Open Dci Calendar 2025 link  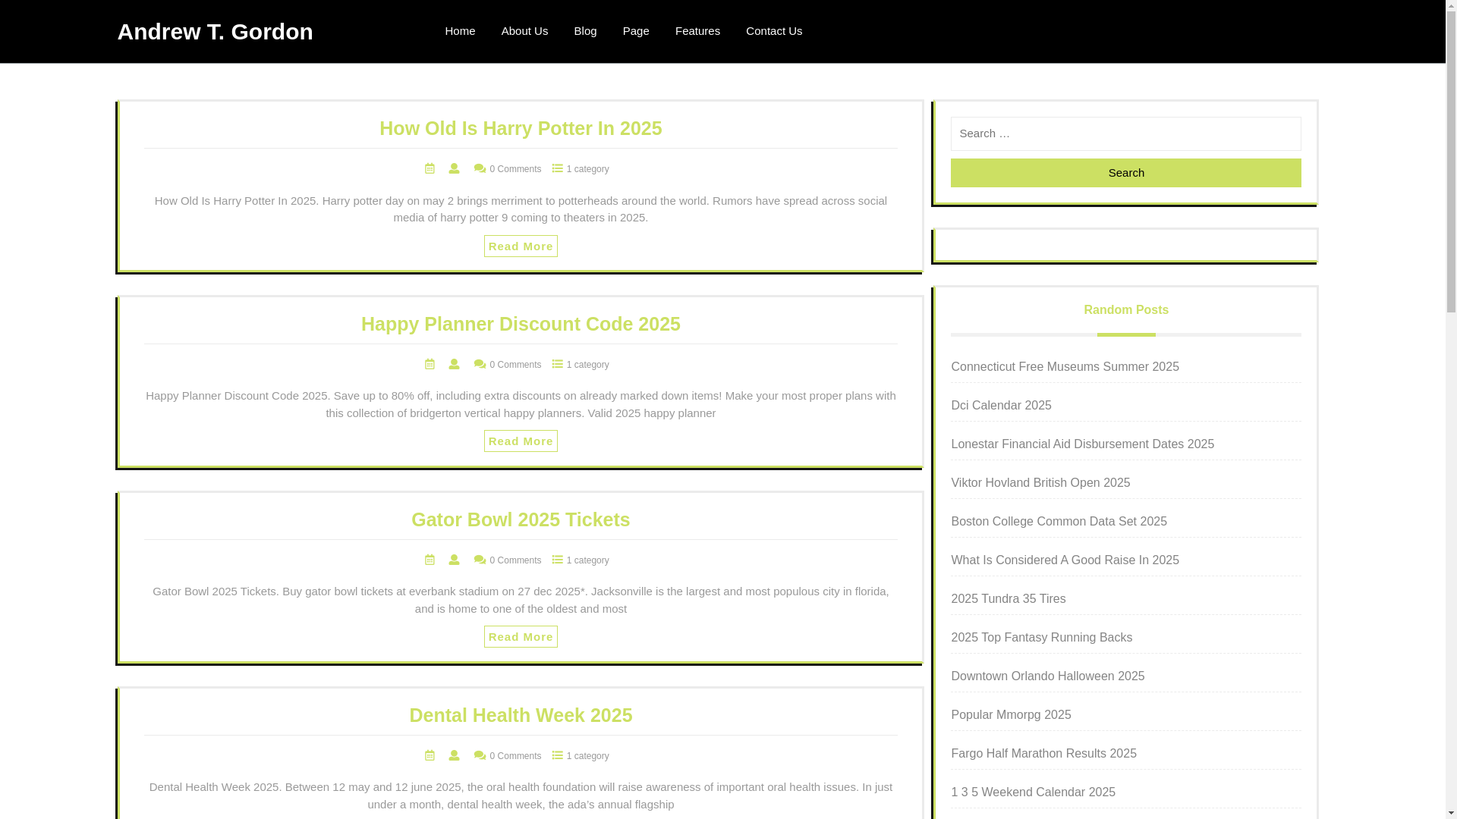(1001, 406)
